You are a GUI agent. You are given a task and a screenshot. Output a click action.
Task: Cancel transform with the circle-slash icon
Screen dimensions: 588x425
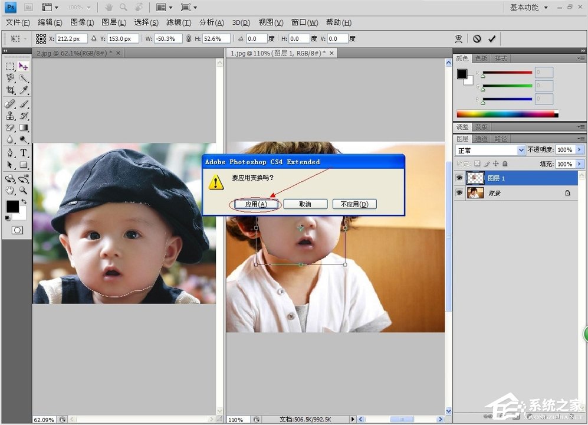[477, 39]
